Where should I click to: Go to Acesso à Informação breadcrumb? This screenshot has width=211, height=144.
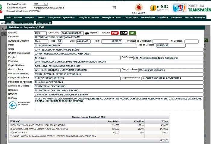(x=24, y=23)
